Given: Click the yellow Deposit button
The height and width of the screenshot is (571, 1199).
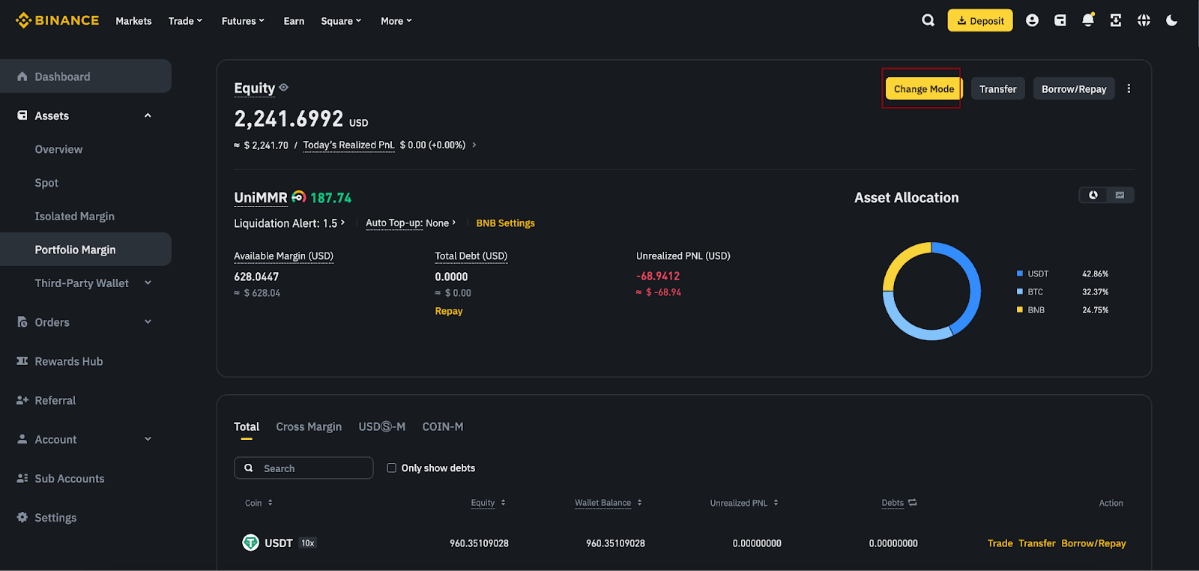Looking at the screenshot, I should pos(980,20).
